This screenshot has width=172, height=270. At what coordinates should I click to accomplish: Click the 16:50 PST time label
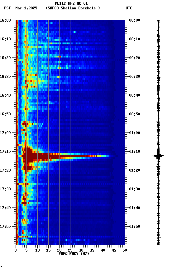click(x=5, y=114)
